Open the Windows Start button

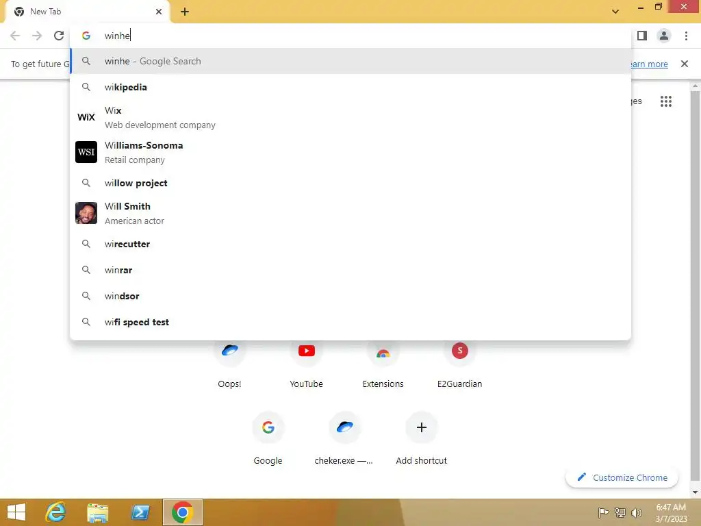point(17,512)
